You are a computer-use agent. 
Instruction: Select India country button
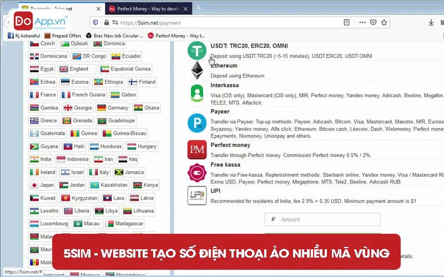click(41, 159)
